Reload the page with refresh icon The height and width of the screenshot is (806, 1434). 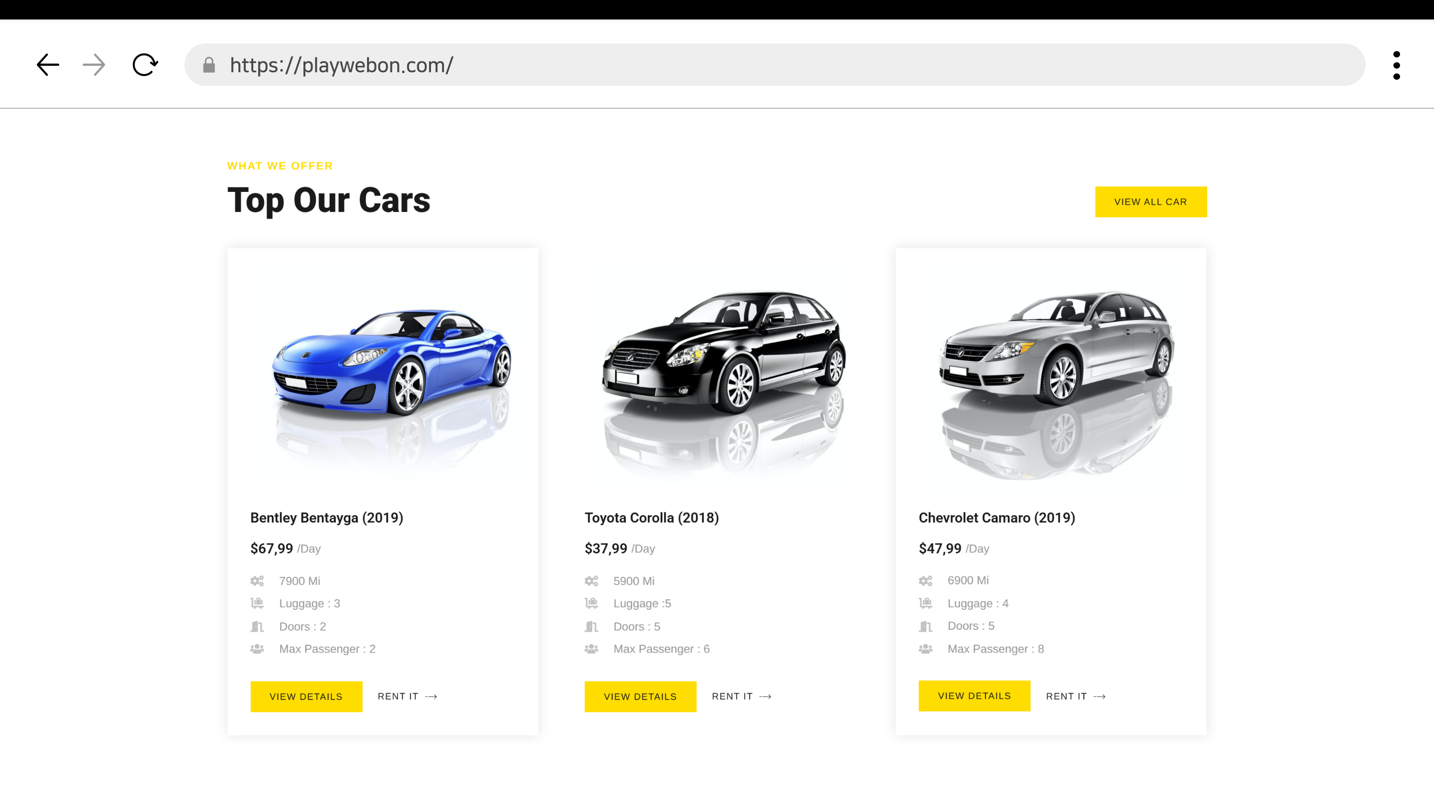pyautogui.click(x=145, y=65)
